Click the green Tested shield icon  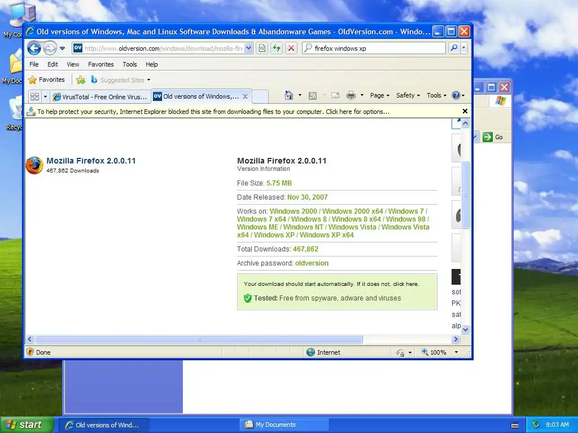(x=248, y=298)
